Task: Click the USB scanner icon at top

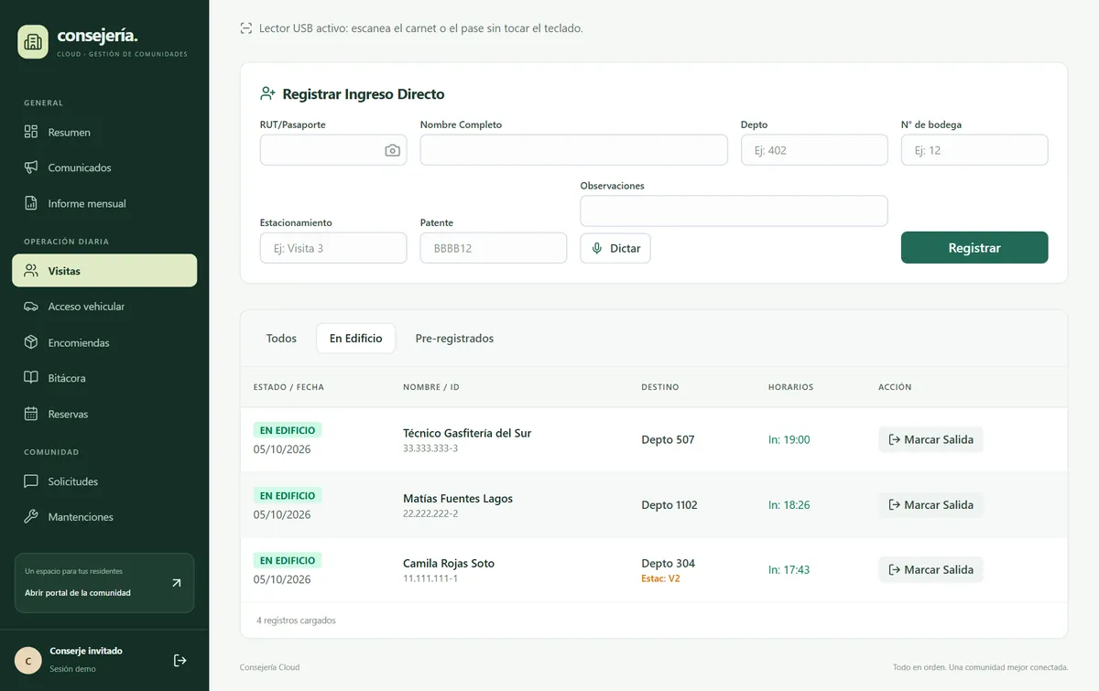Action: 245,28
